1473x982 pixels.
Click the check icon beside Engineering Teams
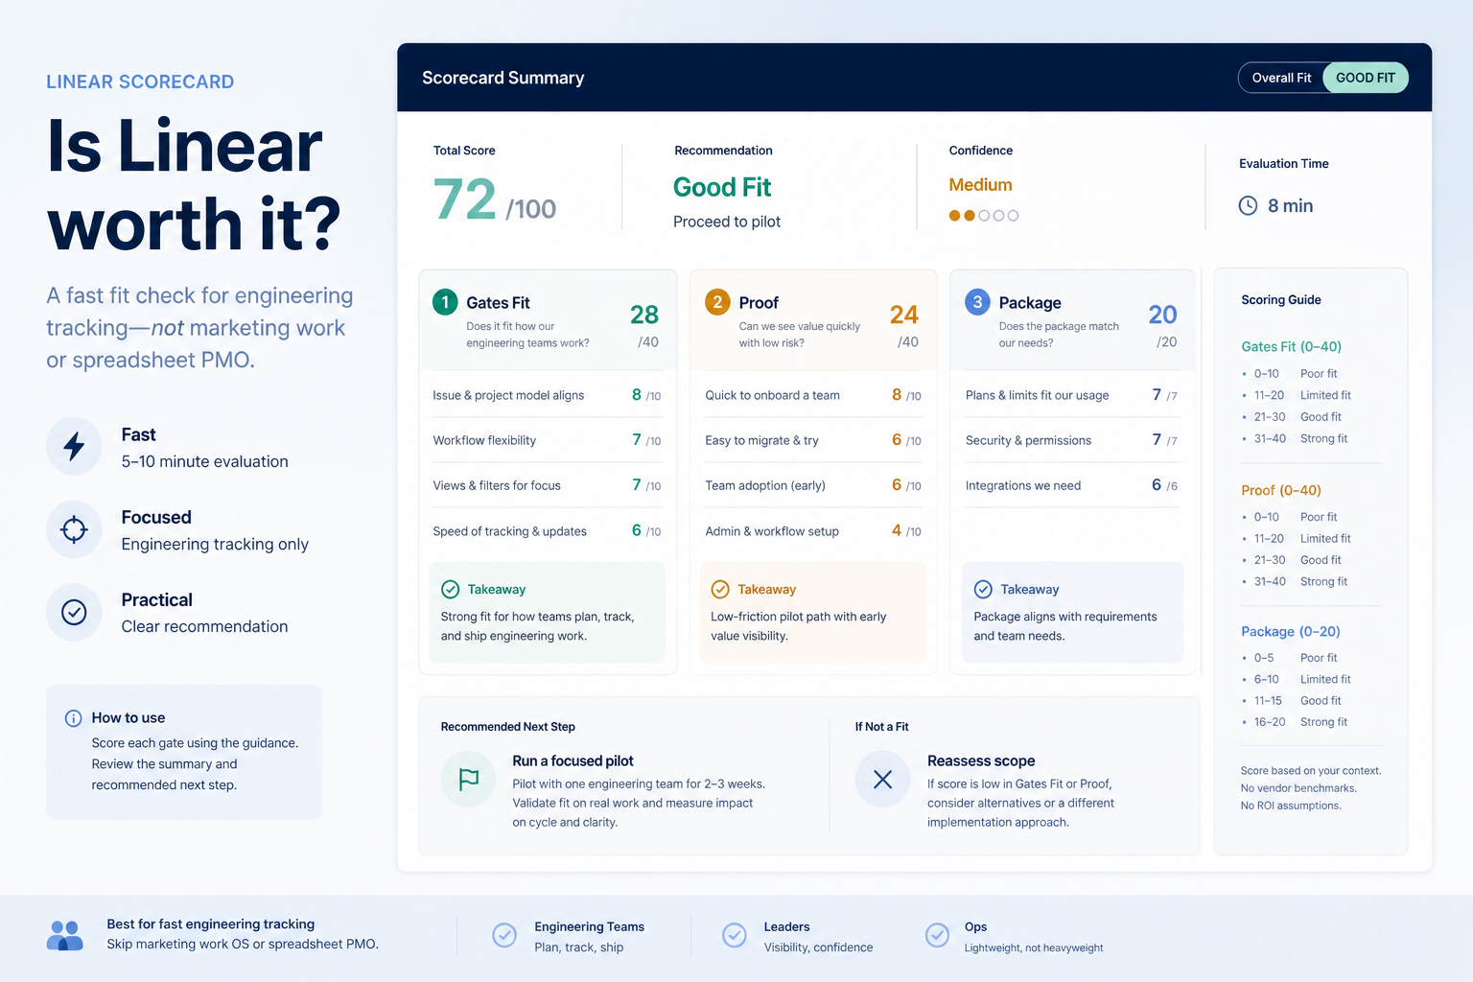504,935
